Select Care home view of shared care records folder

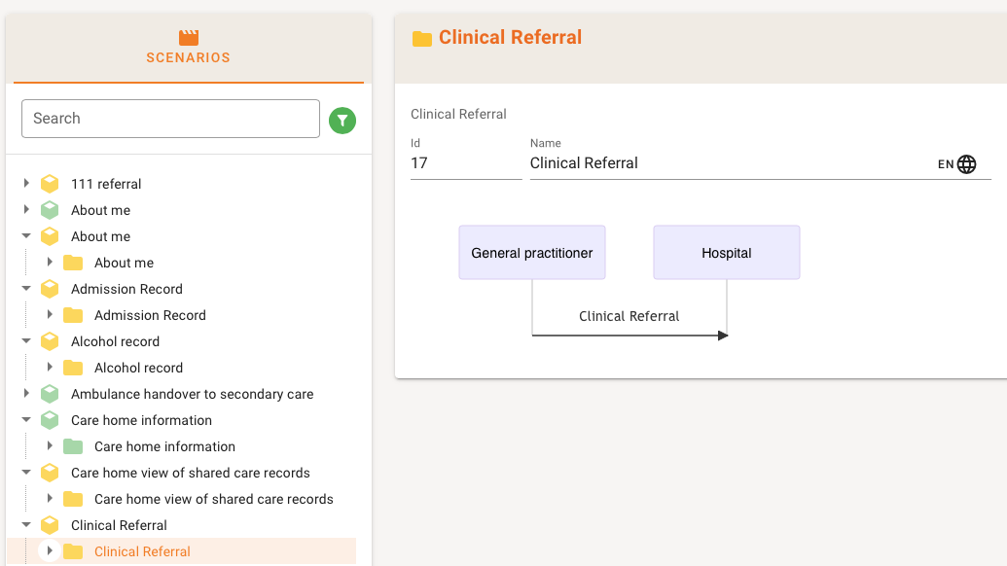213,499
